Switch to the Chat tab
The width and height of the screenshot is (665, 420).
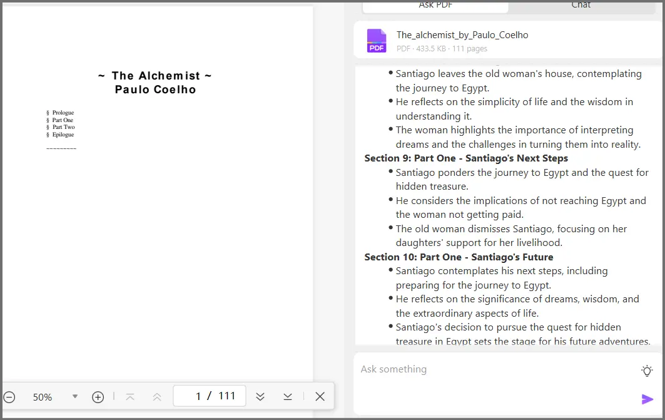(x=581, y=5)
